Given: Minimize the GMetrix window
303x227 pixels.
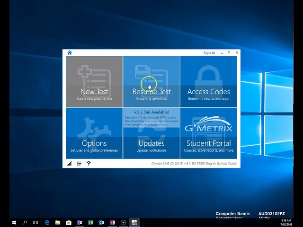Looking at the screenshot, I should point(222,53).
